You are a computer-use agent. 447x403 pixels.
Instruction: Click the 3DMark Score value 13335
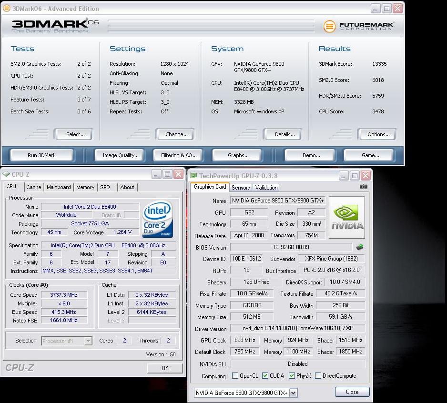(x=379, y=64)
